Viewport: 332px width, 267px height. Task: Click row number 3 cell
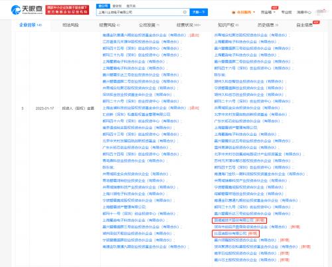point(23,109)
